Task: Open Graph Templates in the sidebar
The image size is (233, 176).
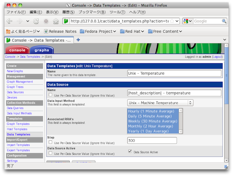Action: [x=18, y=124]
